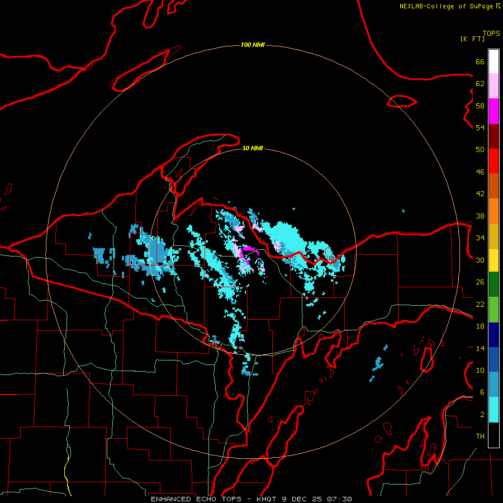Click the 07:30 timestamp
Screen dimensions: 503x503
click(339, 499)
